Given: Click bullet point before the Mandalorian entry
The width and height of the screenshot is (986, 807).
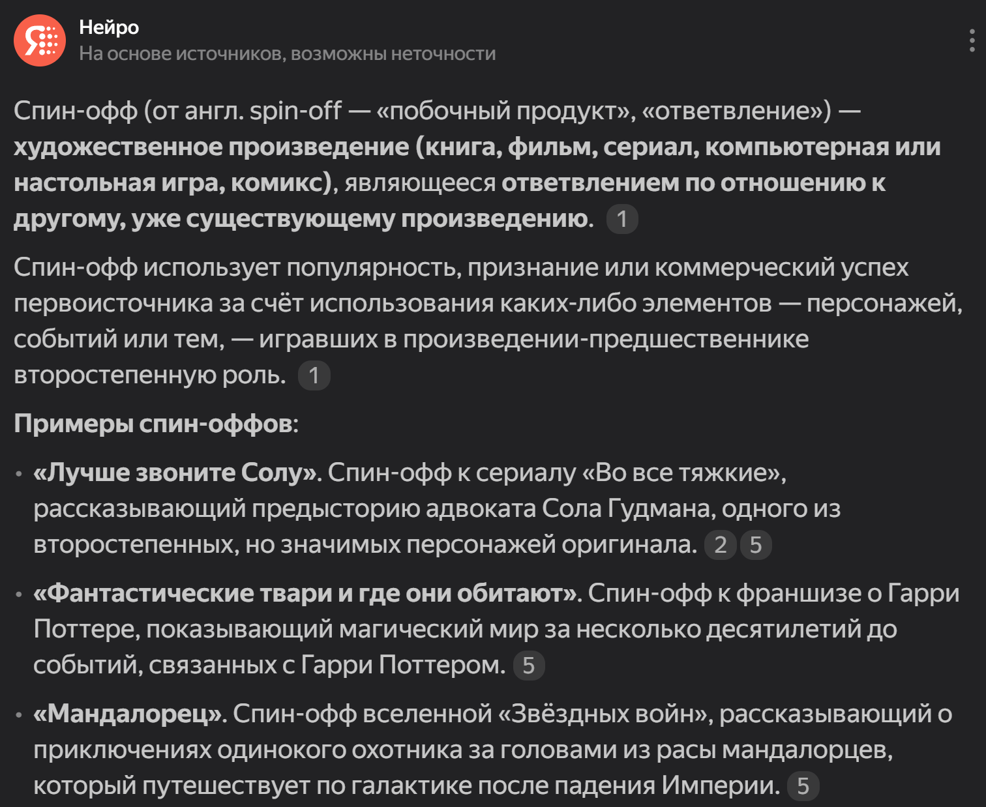Looking at the screenshot, I should (x=20, y=714).
